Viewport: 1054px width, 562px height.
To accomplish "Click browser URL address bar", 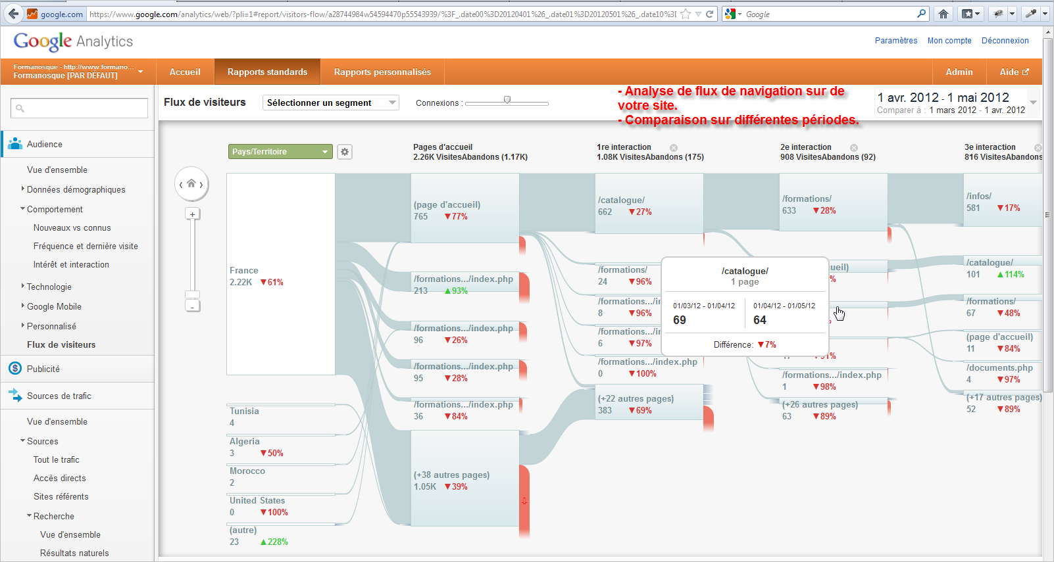I will pos(382,14).
